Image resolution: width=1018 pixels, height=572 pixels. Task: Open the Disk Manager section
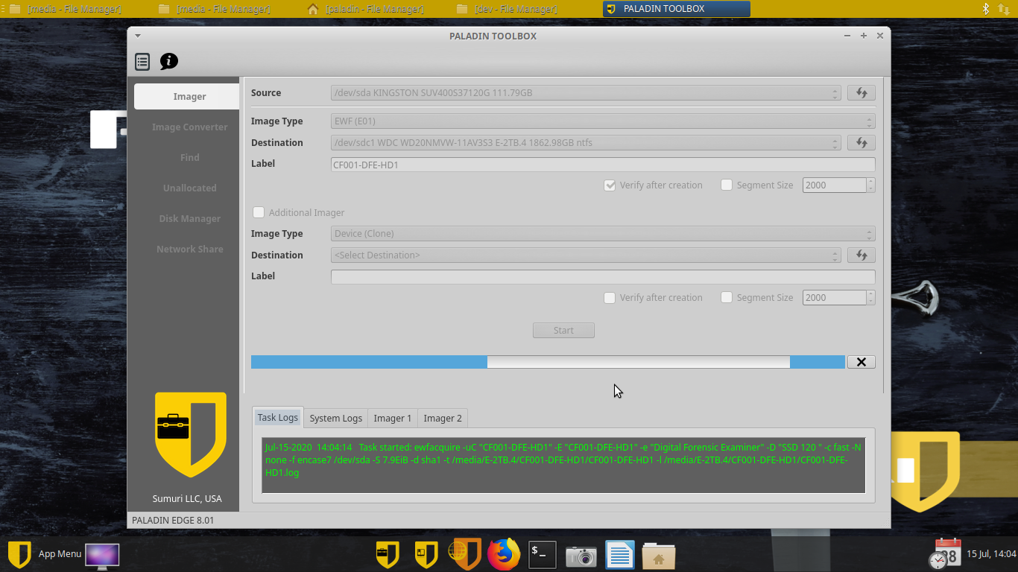pyautogui.click(x=189, y=218)
